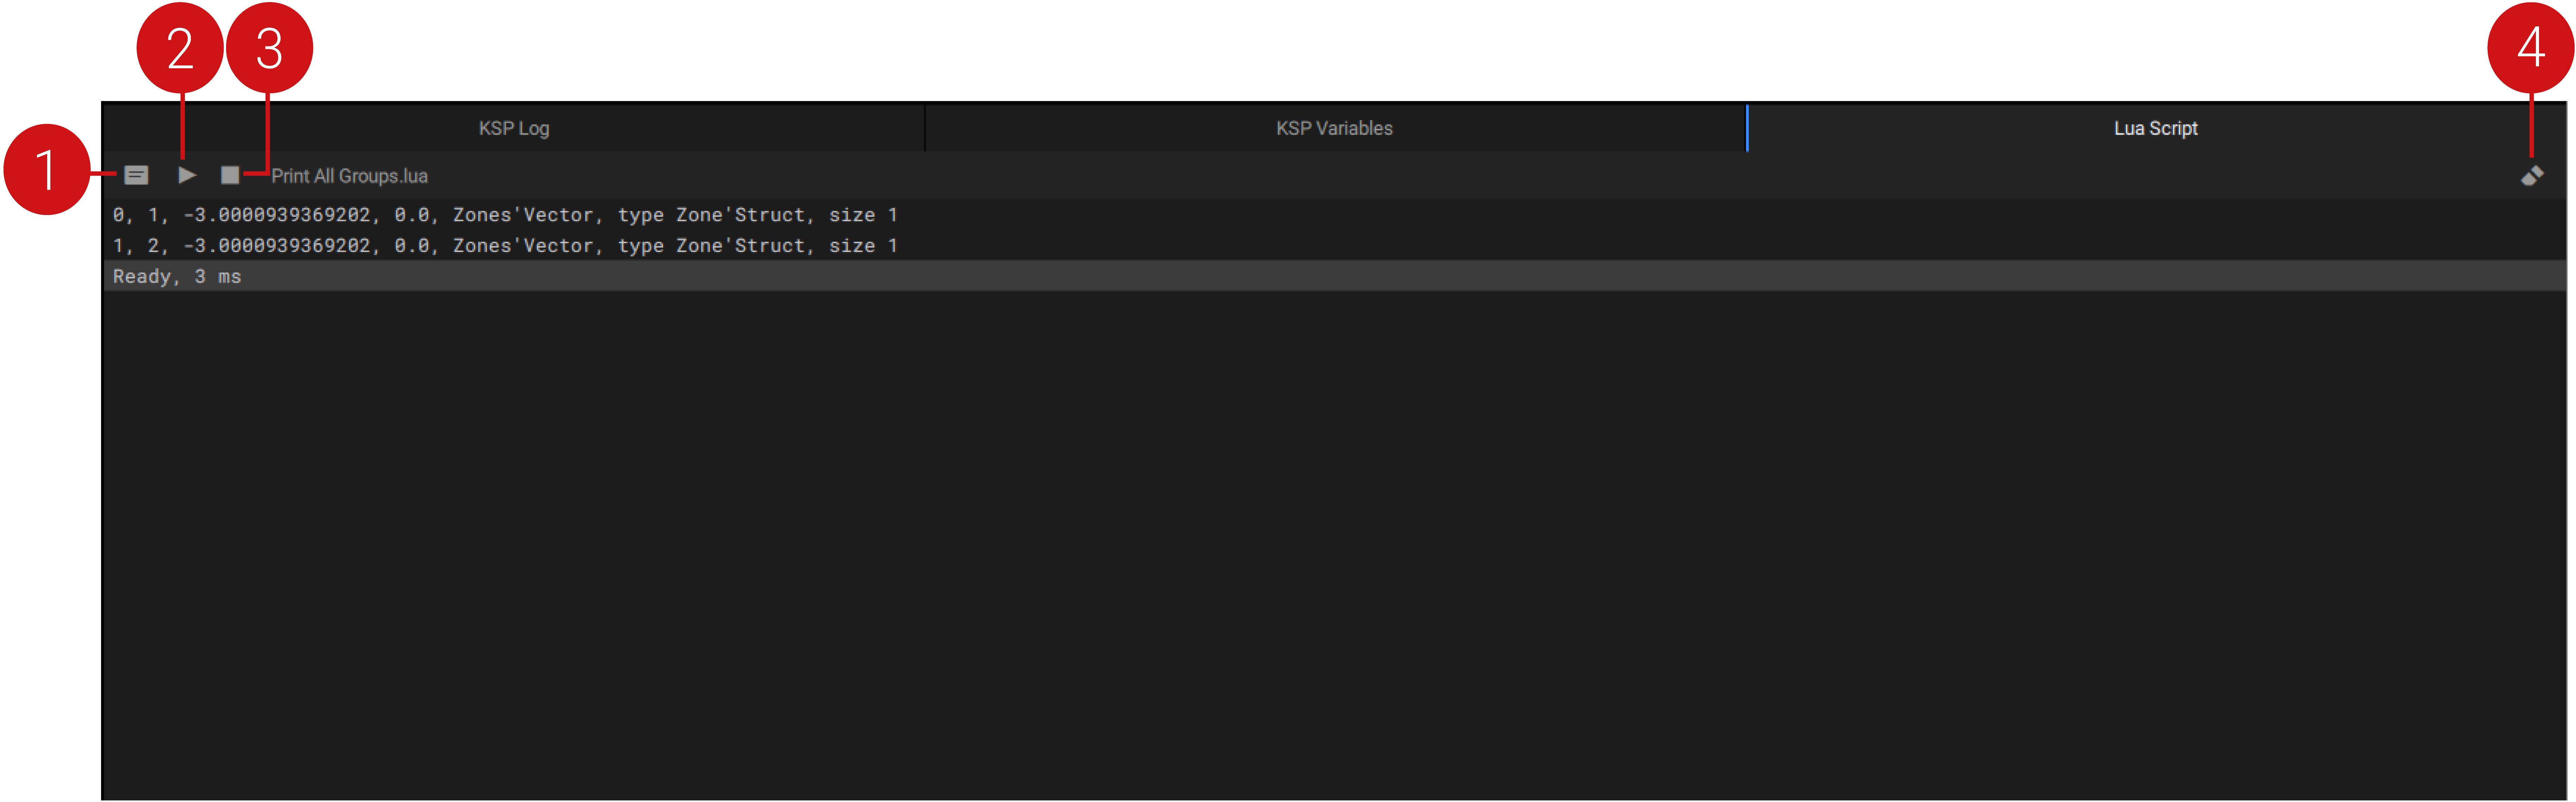The width and height of the screenshot is (2576, 802).
Task: Click the Ready, 3 ms status line
Action: pyautogui.click(x=177, y=277)
